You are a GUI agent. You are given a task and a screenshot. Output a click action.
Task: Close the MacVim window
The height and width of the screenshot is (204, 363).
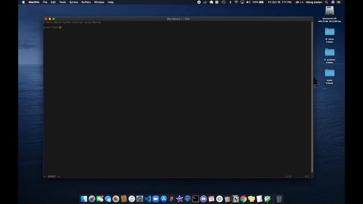(46, 19)
